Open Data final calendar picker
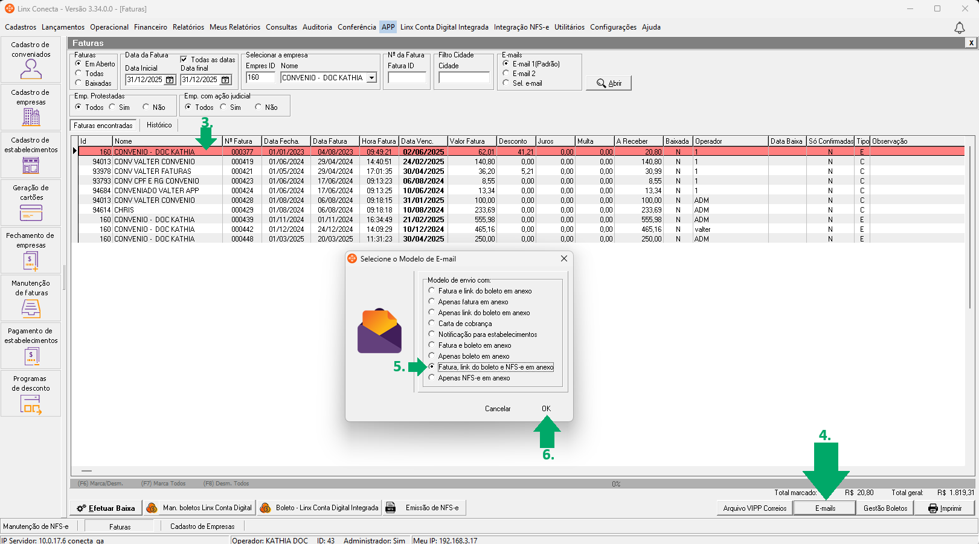Viewport: 979px width, 544px height. click(225, 80)
